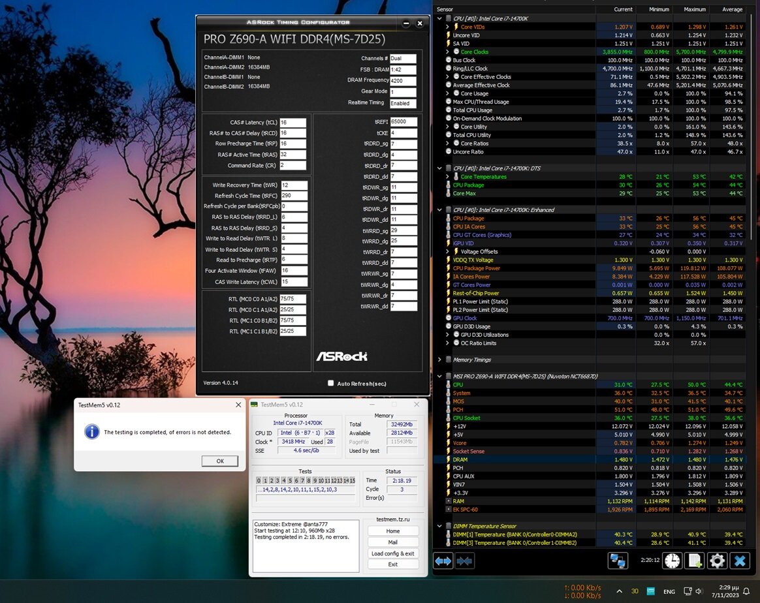Select the Total CPU Usage sensor row

click(x=590, y=110)
